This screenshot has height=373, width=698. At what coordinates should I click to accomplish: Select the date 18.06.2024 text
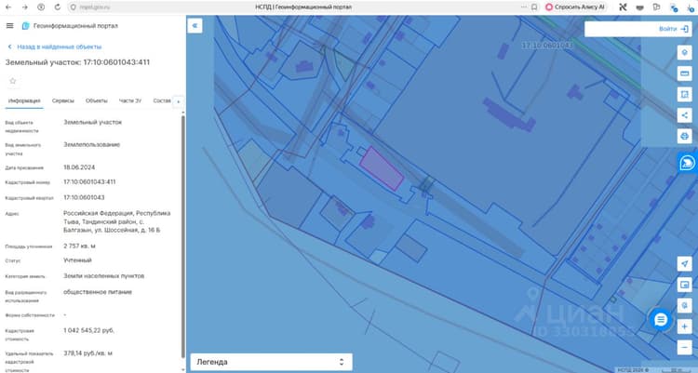[x=79, y=167]
